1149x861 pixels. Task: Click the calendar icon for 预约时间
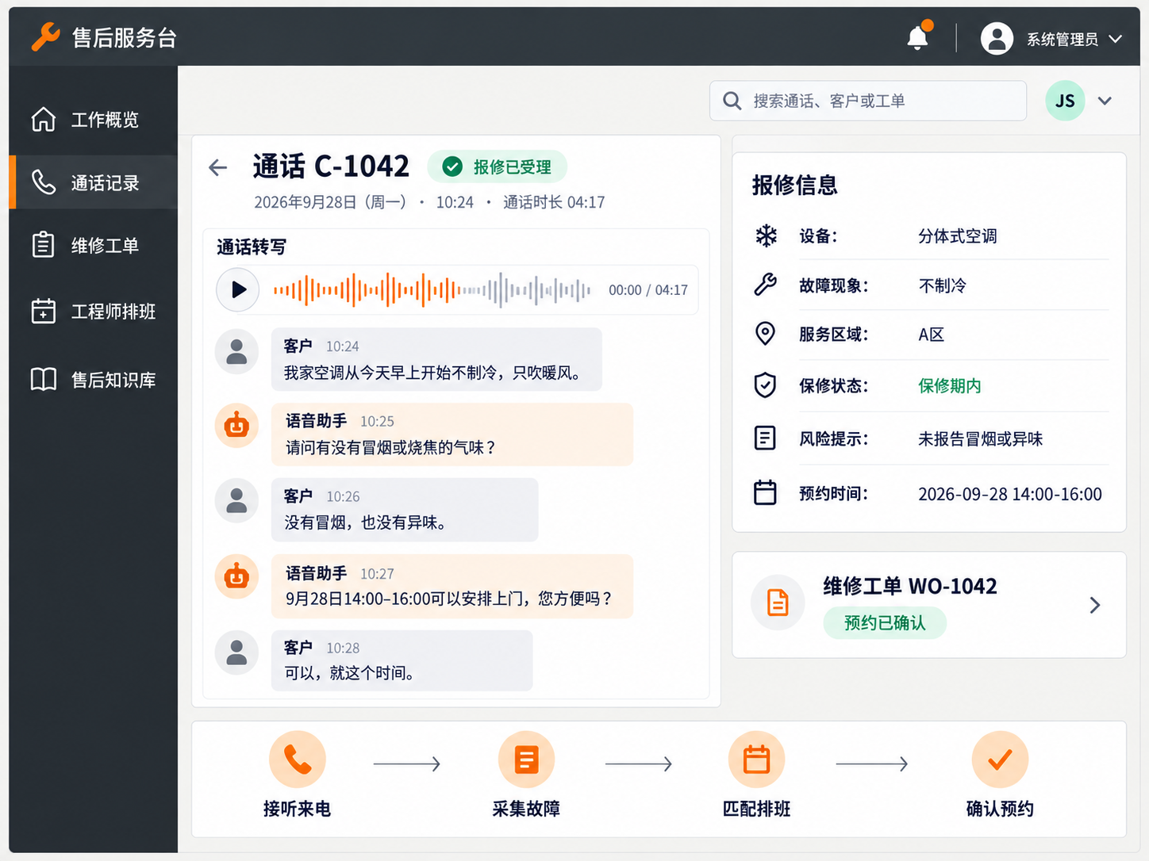click(765, 492)
